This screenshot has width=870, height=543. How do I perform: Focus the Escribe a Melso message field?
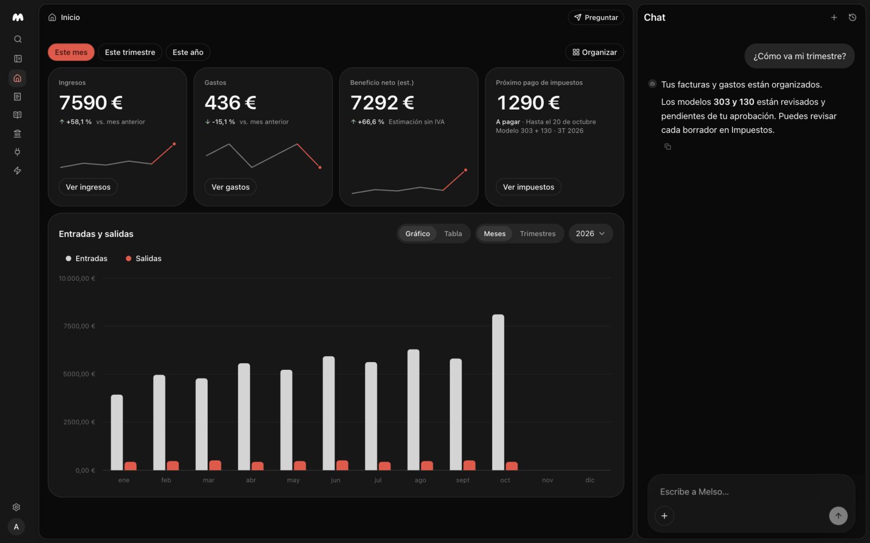[751, 492]
